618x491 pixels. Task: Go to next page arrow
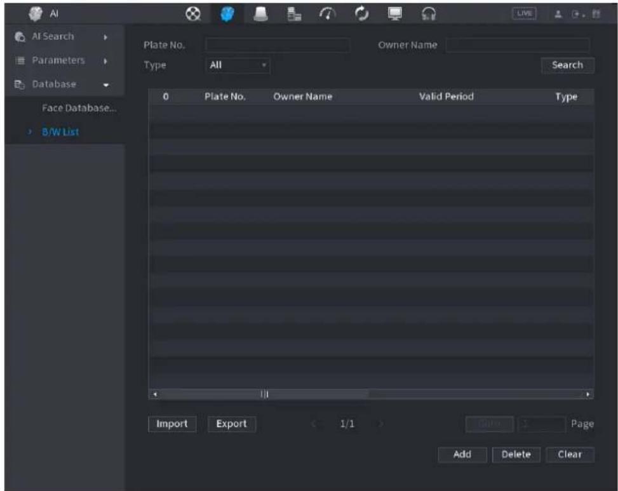click(380, 424)
